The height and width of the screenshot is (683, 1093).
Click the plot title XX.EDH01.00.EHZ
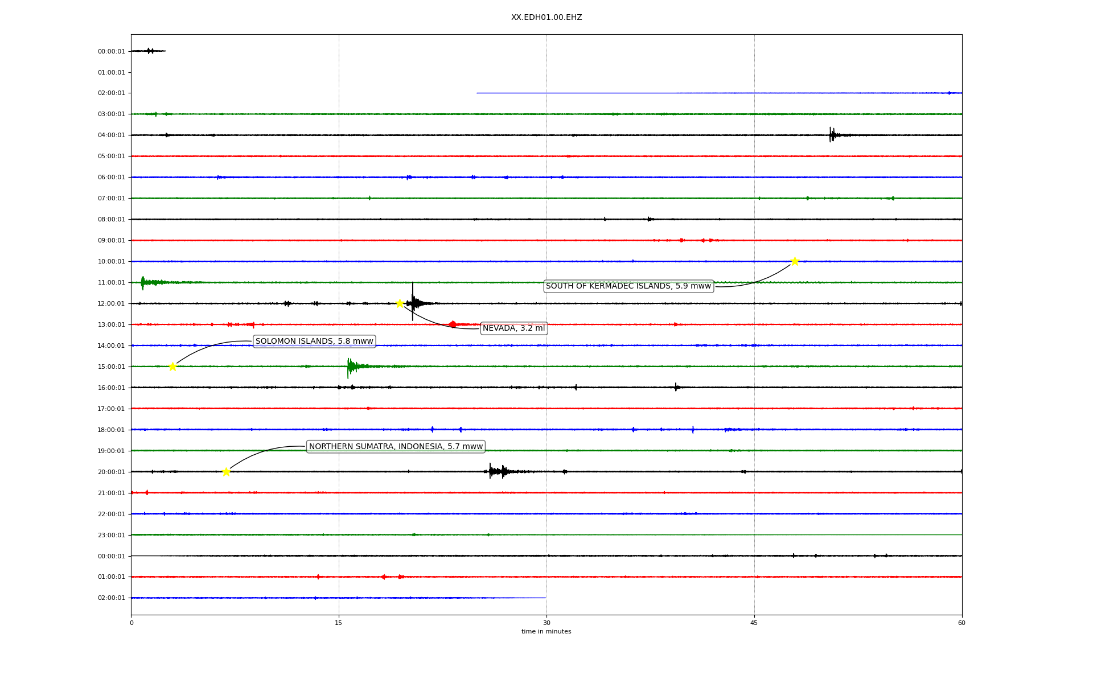point(546,18)
